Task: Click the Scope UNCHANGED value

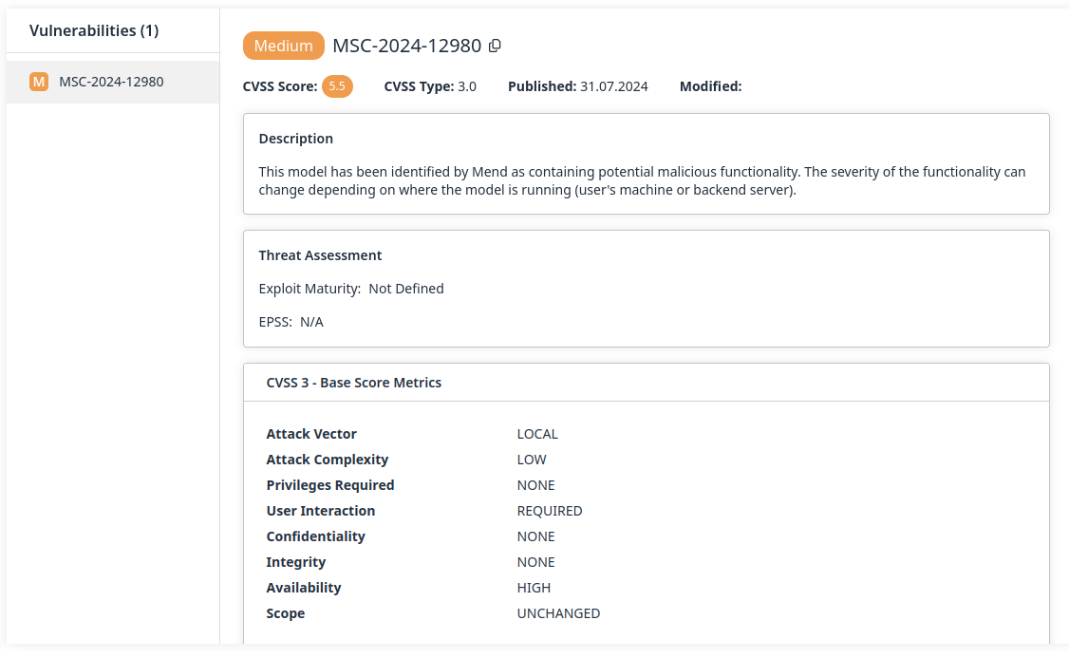Action: point(558,613)
